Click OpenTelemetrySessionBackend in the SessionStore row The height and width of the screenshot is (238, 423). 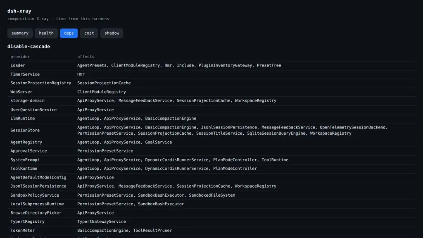[354, 127]
